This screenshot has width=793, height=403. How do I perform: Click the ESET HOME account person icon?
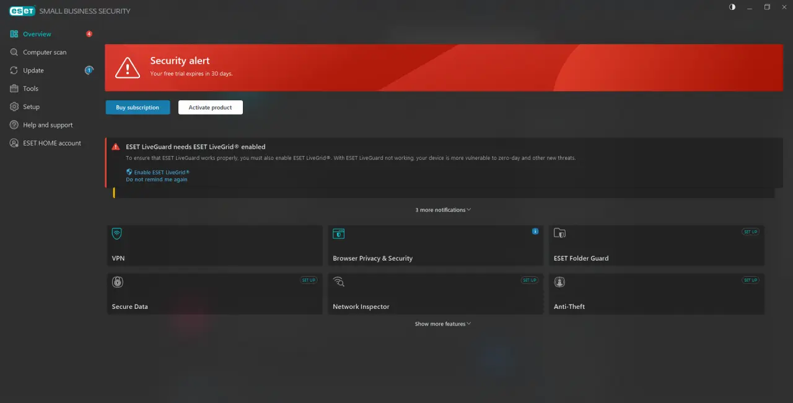[14, 143]
